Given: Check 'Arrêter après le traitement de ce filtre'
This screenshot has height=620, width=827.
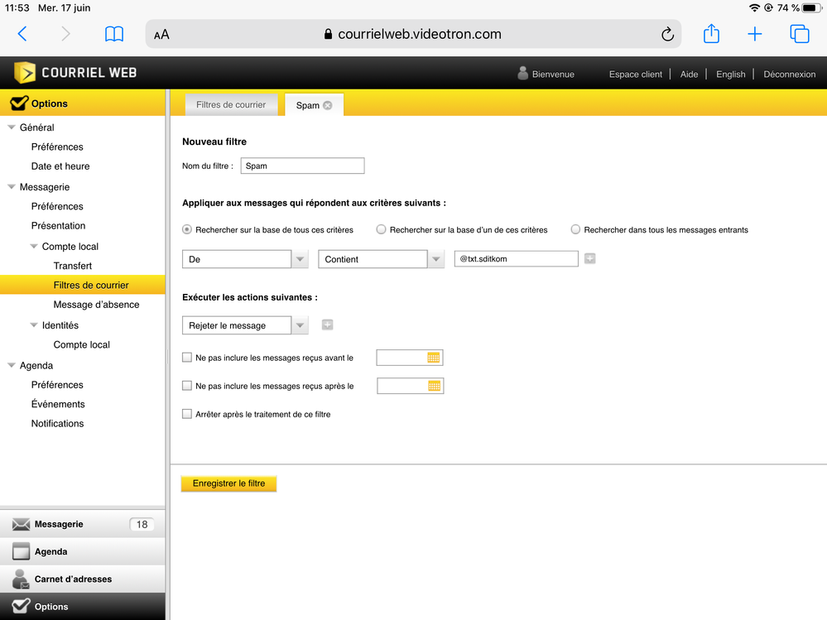Looking at the screenshot, I should [x=187, y=414].
